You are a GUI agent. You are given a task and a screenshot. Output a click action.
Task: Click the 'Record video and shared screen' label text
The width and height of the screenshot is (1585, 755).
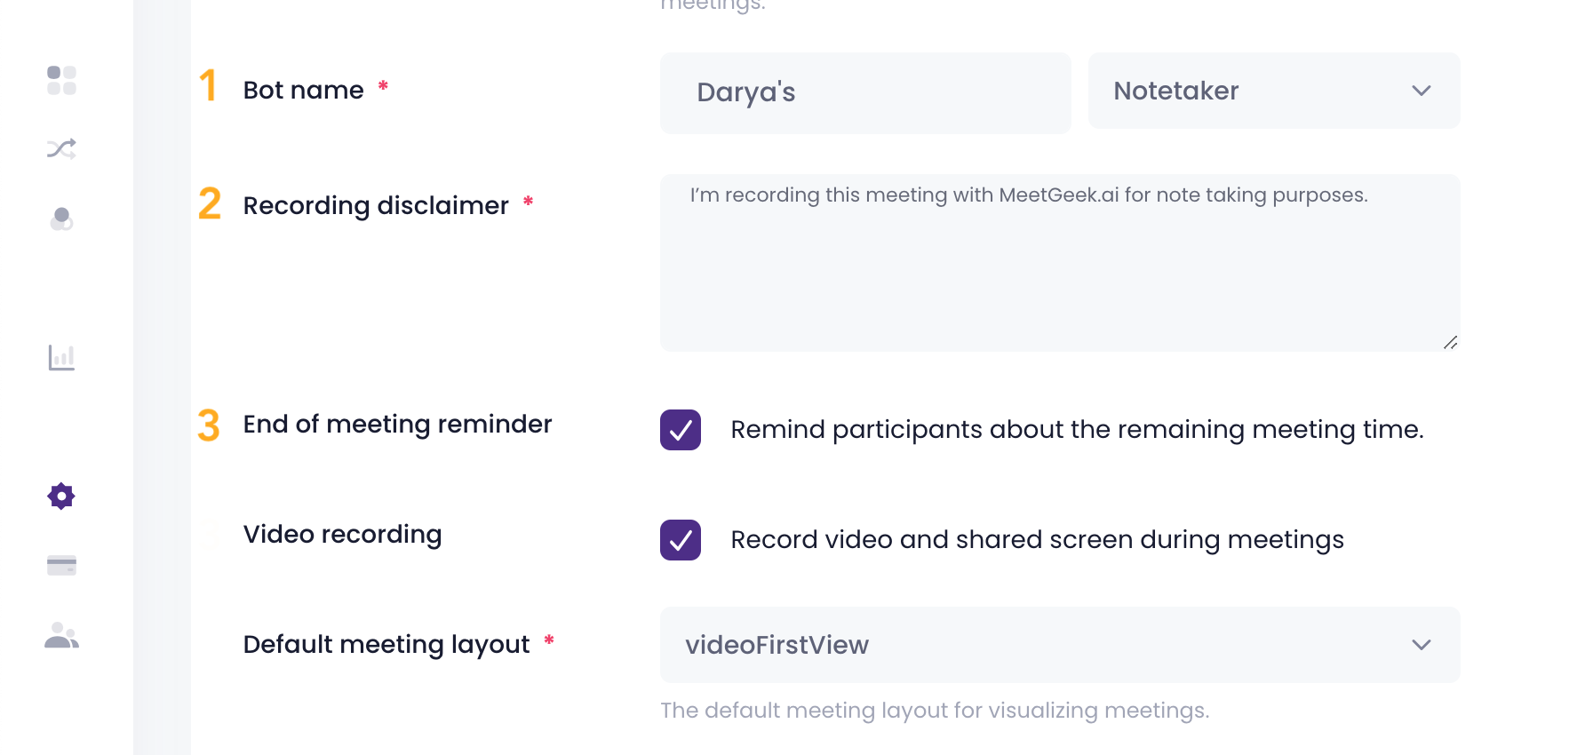tap(1037, 540)
